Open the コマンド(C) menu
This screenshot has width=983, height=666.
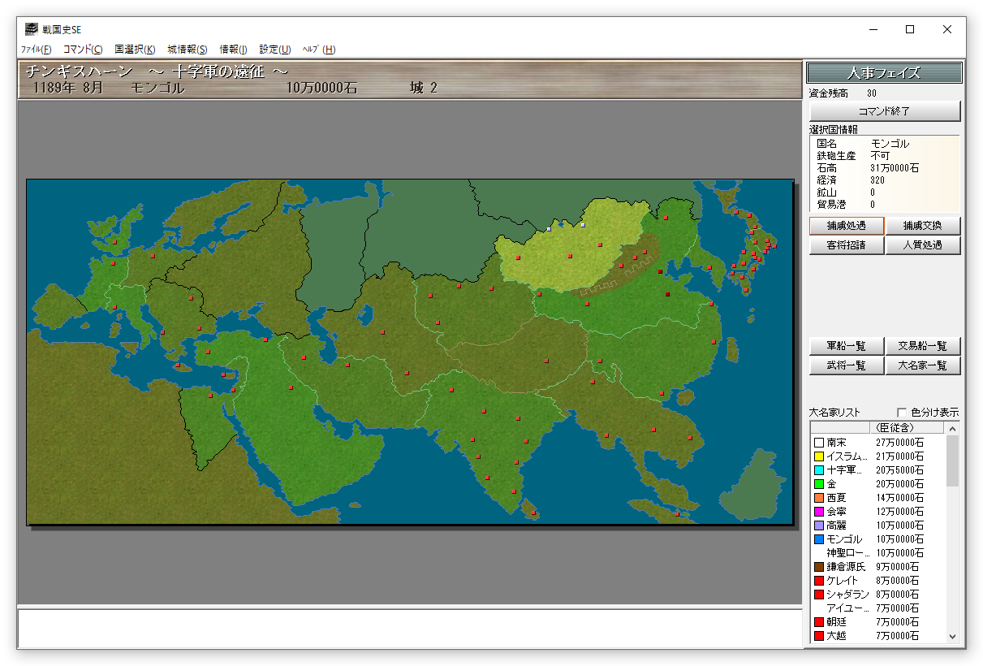point(83,50)
